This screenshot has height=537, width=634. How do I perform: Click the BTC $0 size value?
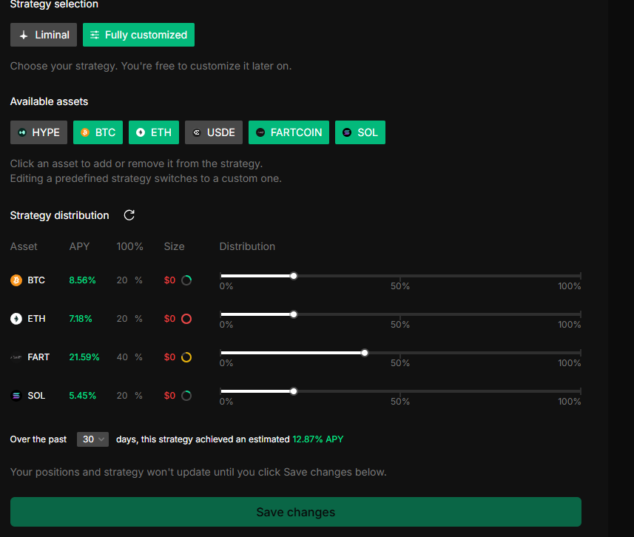pos(170,280)
